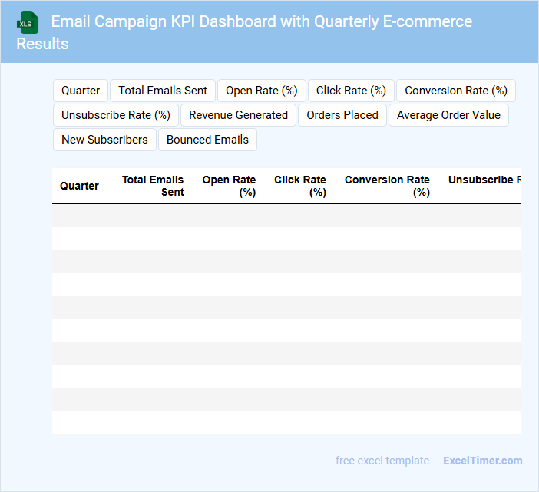Click the Click Rate (%) column header
The height and width of the screenshot is (492, 539).
300,186
